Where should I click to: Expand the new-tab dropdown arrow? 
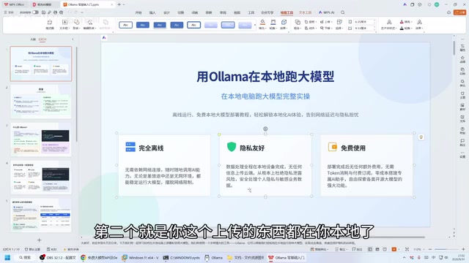[124, 4]
